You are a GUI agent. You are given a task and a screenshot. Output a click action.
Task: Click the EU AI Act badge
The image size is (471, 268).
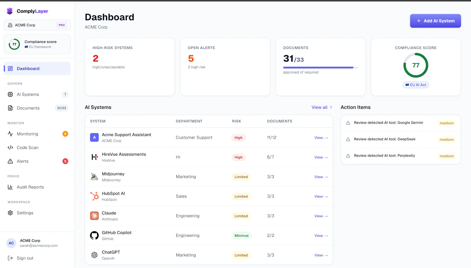[x=416, y=85]
